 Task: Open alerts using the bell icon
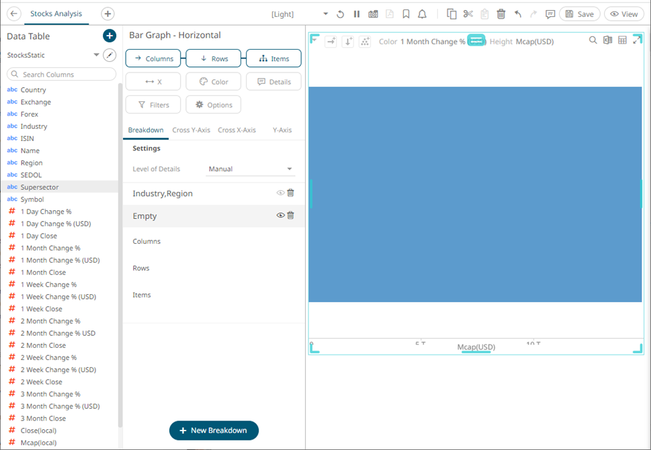pos(423,14)
